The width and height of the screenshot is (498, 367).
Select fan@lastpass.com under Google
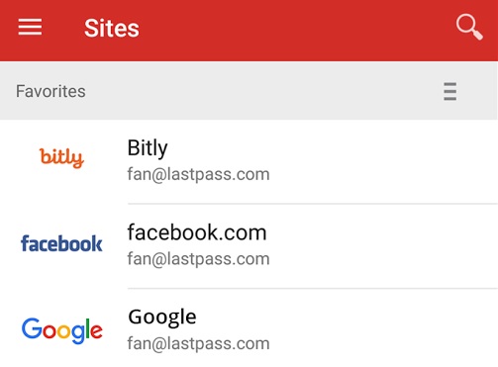click(199, 344)
